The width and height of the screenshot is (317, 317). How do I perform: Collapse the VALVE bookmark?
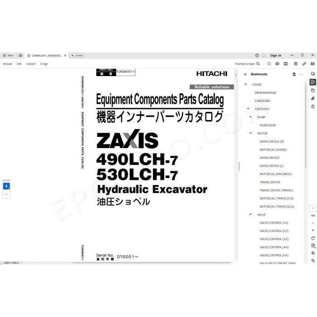[x=251, y=214]
